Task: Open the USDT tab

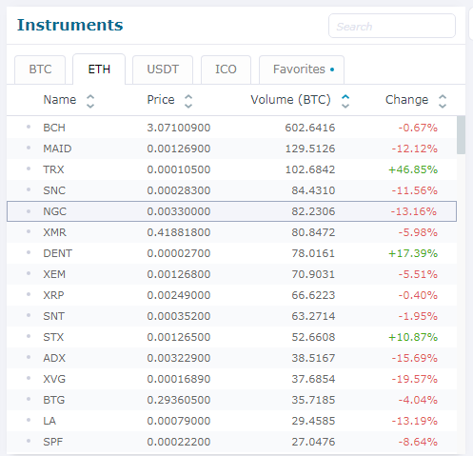Action: tap(163, 69)
